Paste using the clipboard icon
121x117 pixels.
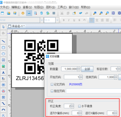[x=74, y=13]
